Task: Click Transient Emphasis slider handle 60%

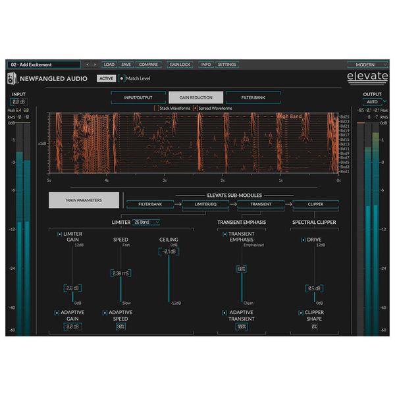Action: (x=242, y=269)
